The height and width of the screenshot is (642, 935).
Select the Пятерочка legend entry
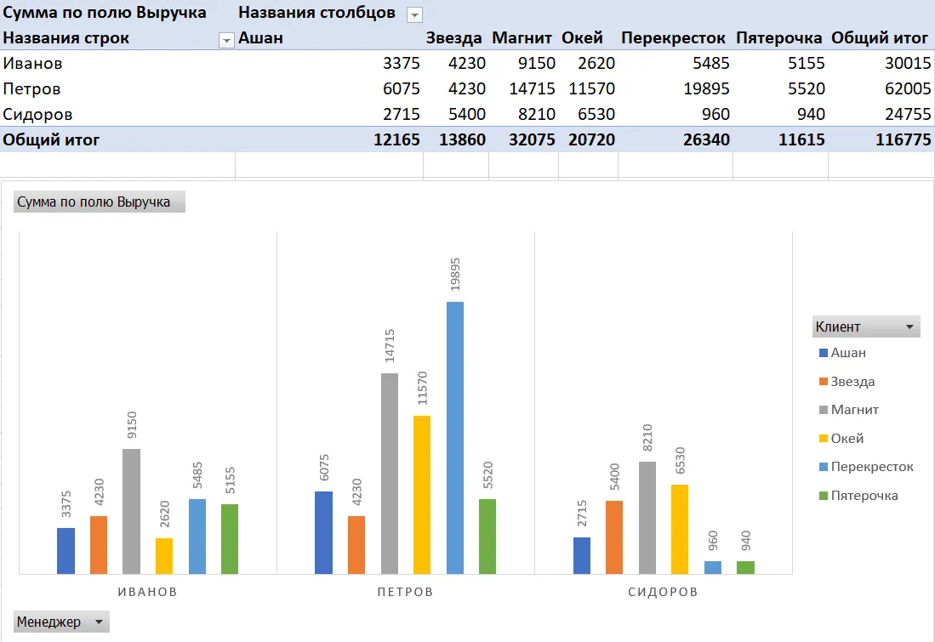tap(858, 496)
